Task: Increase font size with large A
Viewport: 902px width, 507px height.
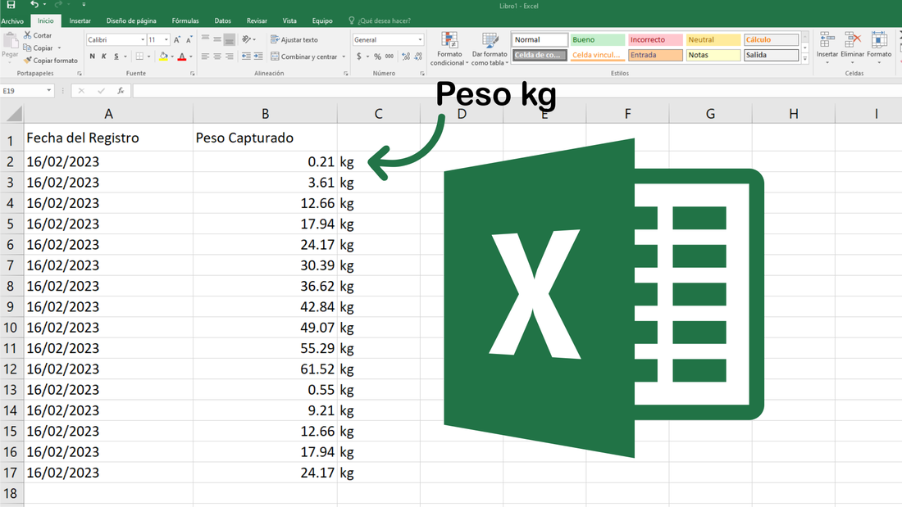Action: click(x=176, y=39)
